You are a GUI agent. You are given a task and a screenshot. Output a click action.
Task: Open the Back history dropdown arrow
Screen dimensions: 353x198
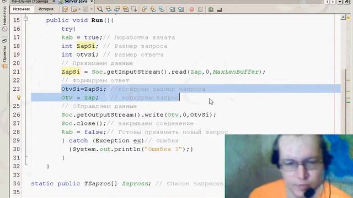point(79,9)
